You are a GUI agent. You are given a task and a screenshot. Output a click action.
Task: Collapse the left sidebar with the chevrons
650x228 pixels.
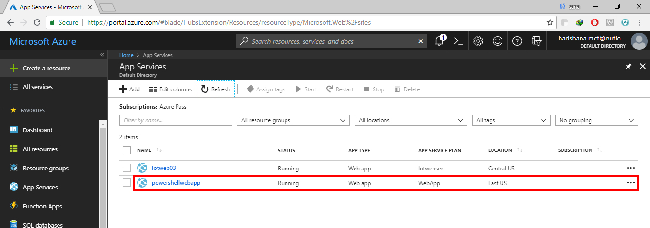102,55
